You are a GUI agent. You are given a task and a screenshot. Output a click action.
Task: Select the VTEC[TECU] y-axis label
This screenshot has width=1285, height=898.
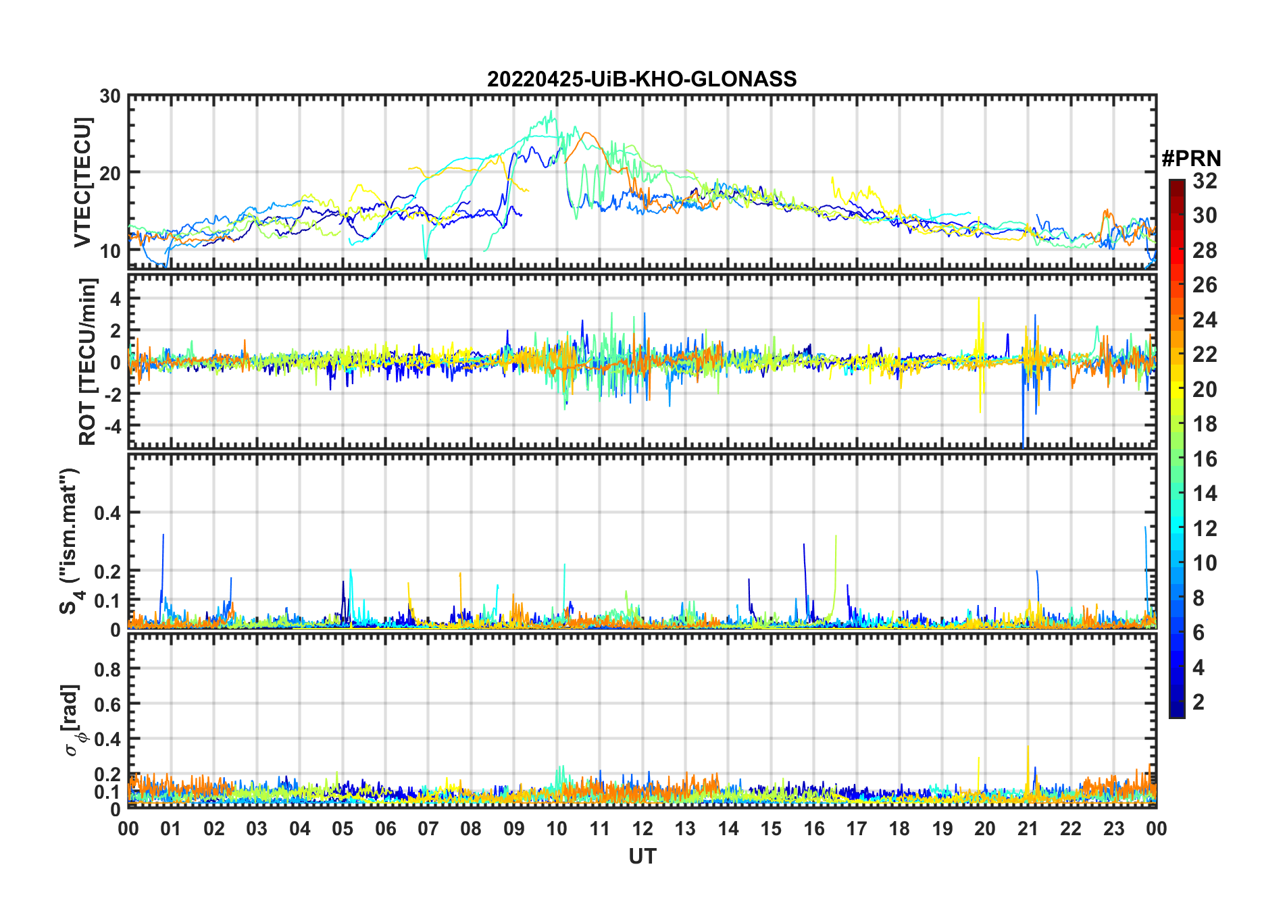click(82, 182)
